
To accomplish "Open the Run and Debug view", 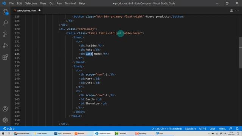I will click(x=5, y=46).
